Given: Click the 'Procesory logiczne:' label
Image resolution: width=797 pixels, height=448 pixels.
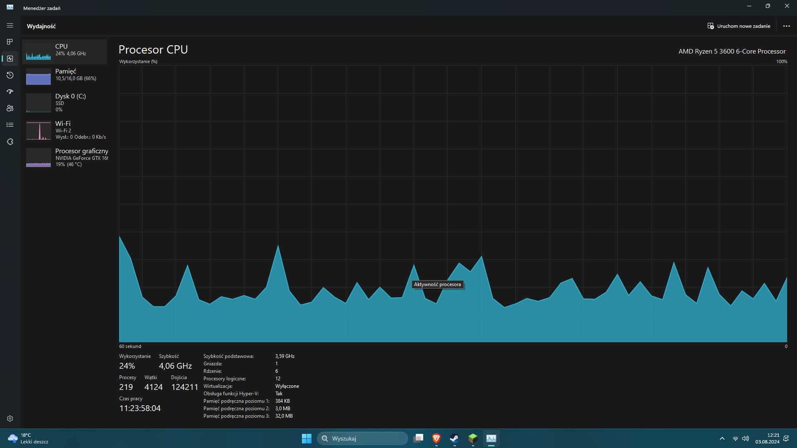Looking at the screenshot, I should [225, 379].
